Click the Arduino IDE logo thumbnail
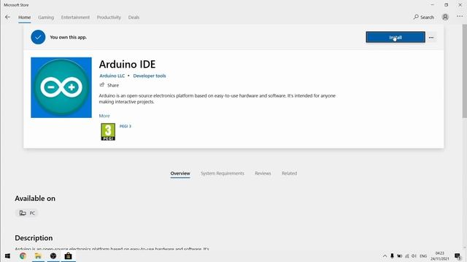467x262 pixels. point(61,87)
